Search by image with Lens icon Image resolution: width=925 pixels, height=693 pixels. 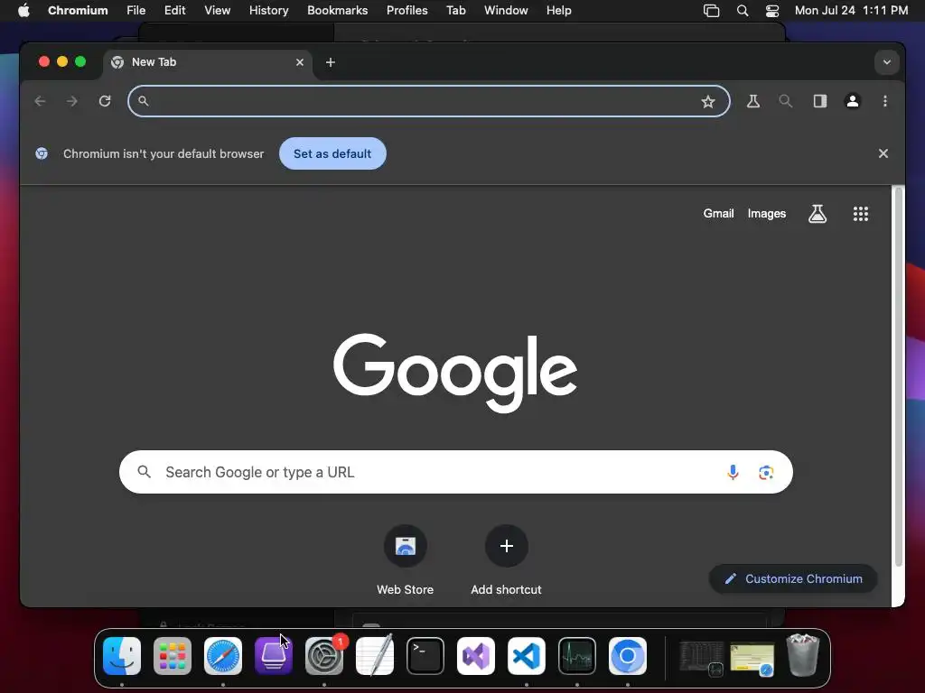766,472
